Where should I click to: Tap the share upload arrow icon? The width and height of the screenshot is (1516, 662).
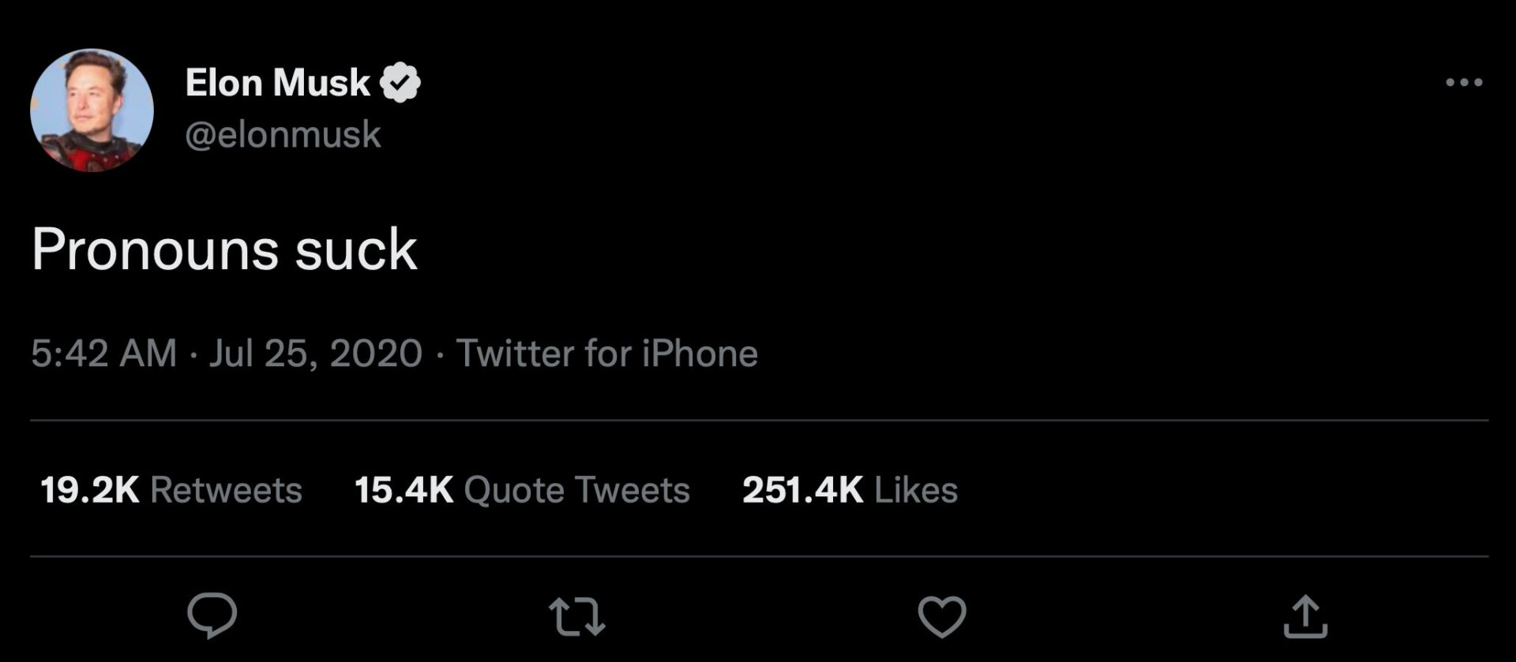pos(1305,616)
